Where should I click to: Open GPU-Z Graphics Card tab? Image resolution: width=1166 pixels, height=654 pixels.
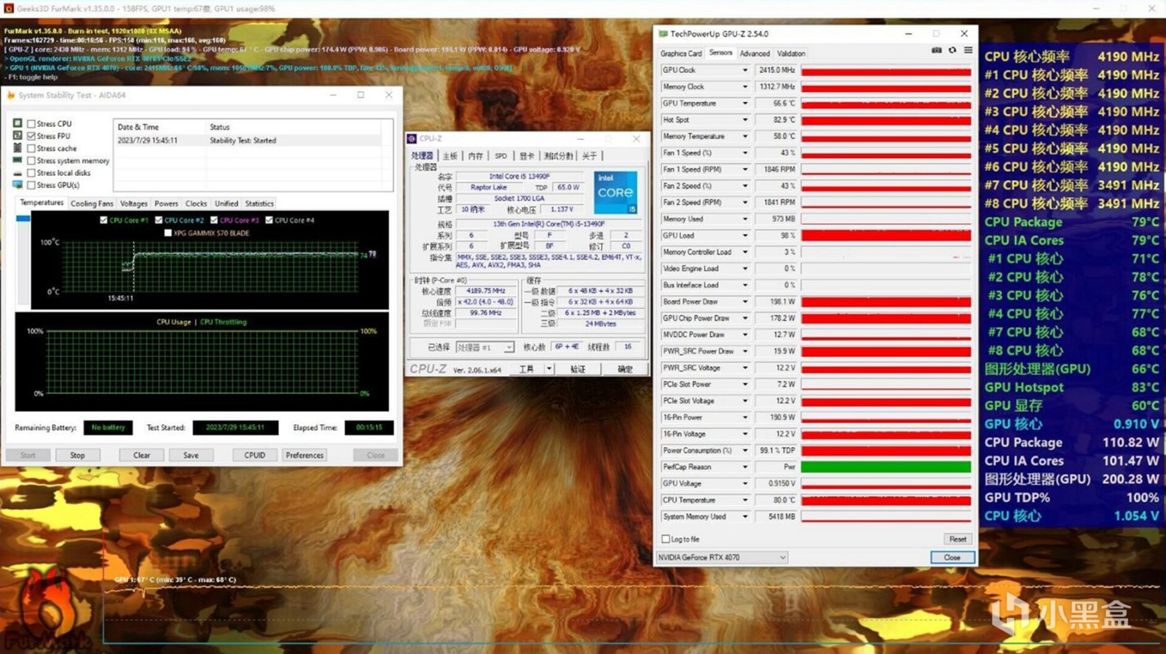[681, 54]
